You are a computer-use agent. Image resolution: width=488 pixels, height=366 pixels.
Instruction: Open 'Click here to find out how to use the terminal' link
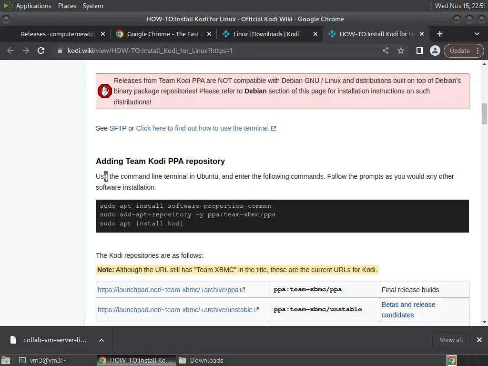coord(206,128)
